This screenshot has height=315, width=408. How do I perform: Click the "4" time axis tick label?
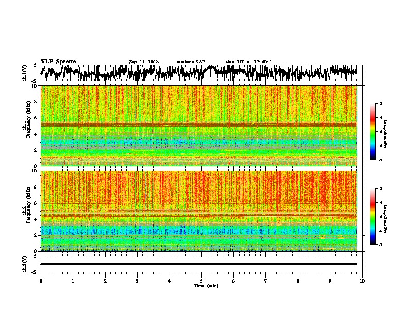pyautogui.click(x=169, y=281)
